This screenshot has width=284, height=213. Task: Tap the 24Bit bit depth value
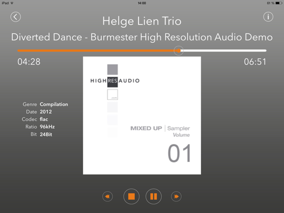pyautogui.click(x=46, y=134)
